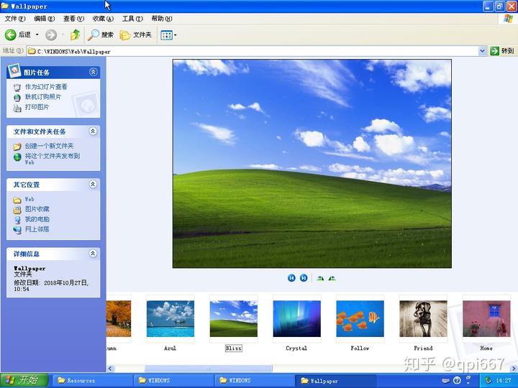This screenshot has width=518, height=388.
Task: Toggle the 文件夹 folders pane
Action: point(135,34)
